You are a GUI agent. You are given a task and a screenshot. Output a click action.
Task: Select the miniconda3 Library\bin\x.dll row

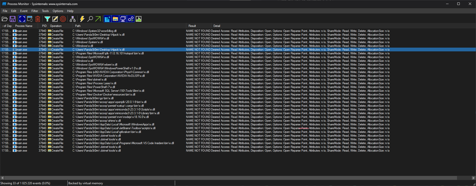[238, 113]
